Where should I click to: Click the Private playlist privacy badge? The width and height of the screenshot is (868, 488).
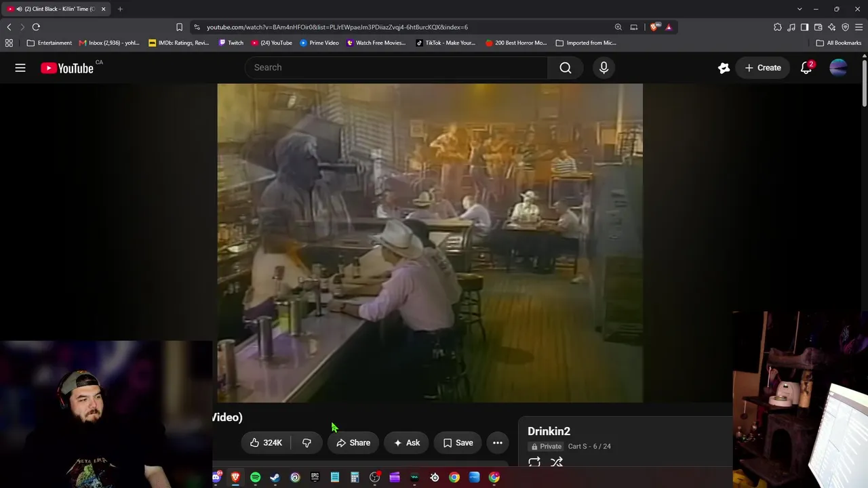[x=546, y=447]
